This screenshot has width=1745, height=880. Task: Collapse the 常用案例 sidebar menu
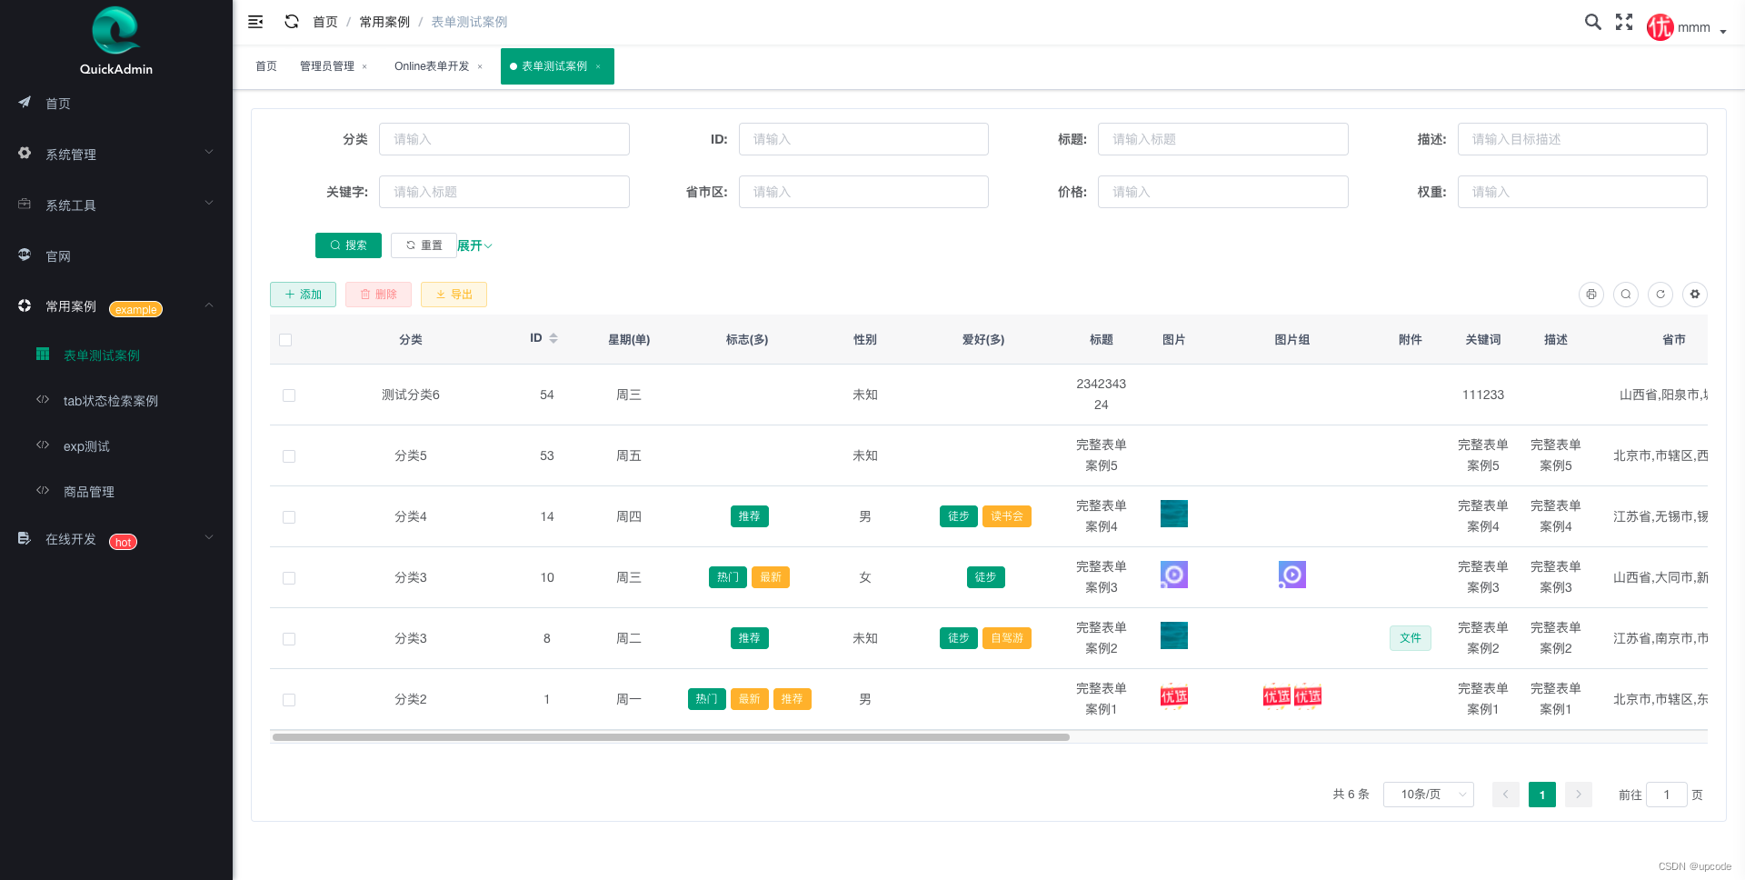116,306
